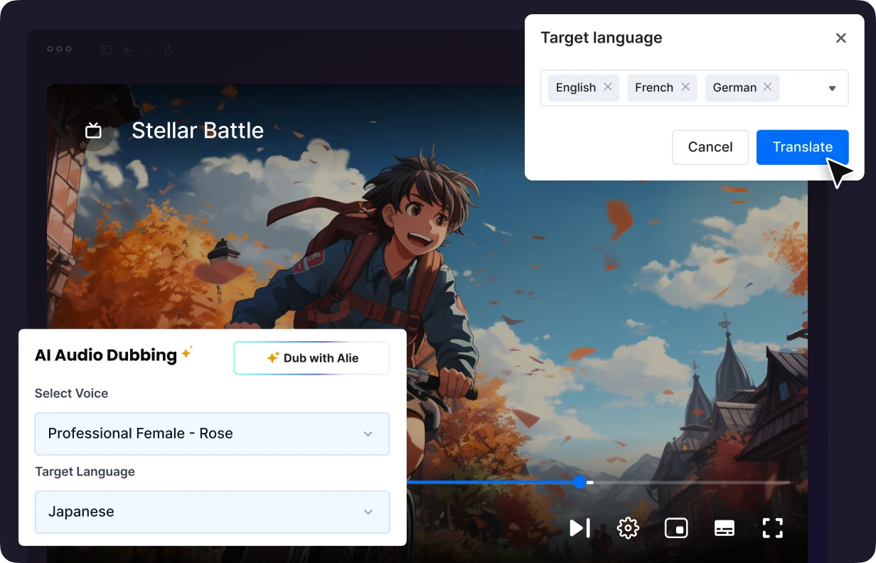Close the Target language dialog

(x=841, y=38)
